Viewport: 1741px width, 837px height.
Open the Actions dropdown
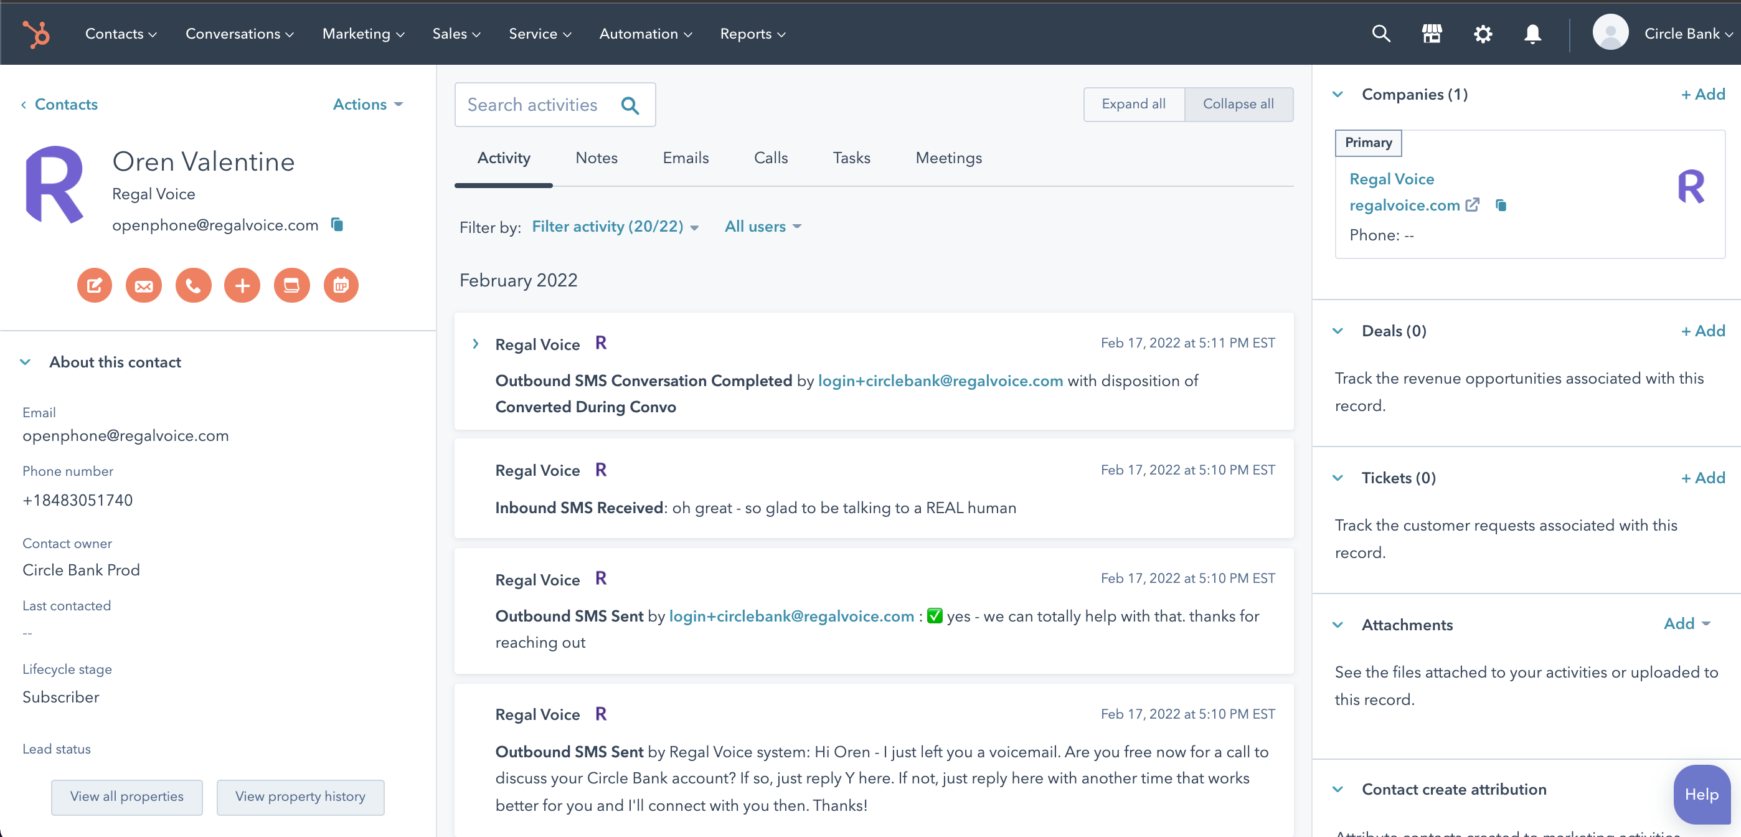click(x=367, y=104)
